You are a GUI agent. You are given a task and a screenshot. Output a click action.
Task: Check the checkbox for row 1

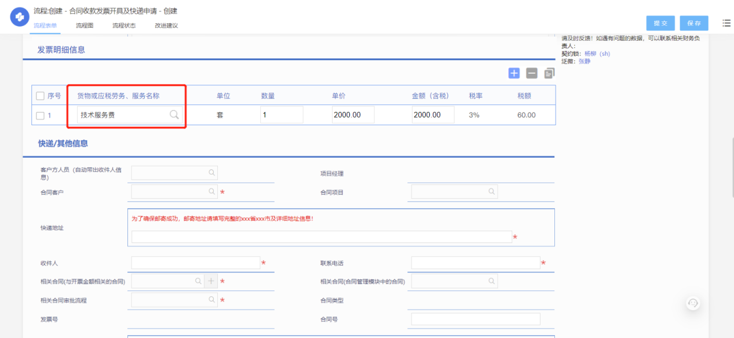(x=40, y=115)
